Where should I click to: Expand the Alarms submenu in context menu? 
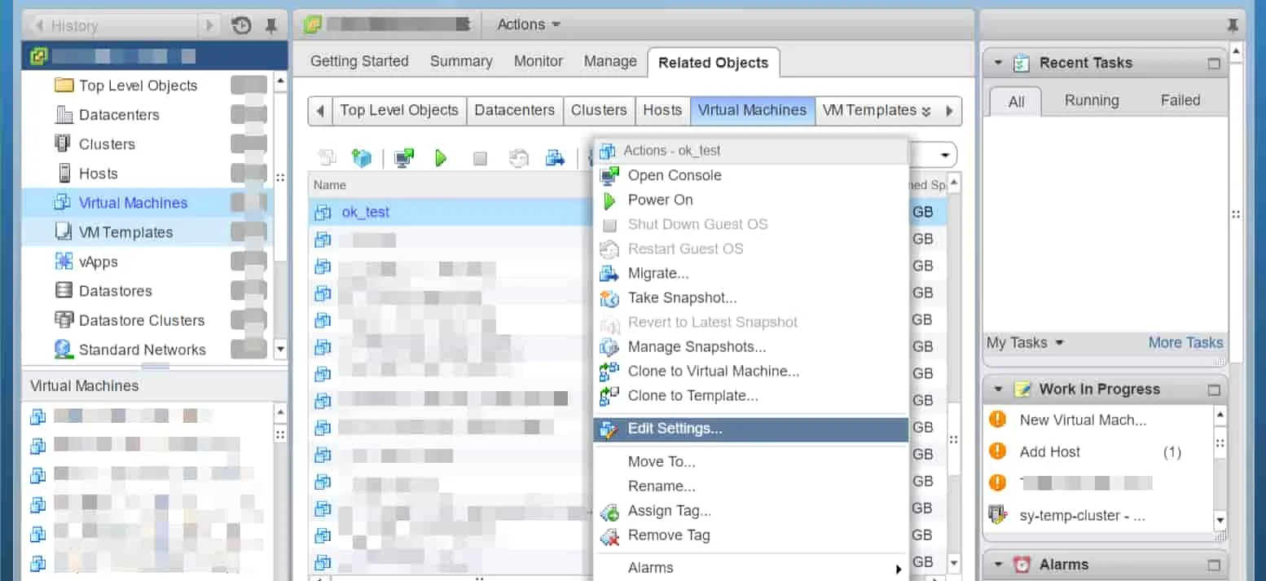coord(898,569)
